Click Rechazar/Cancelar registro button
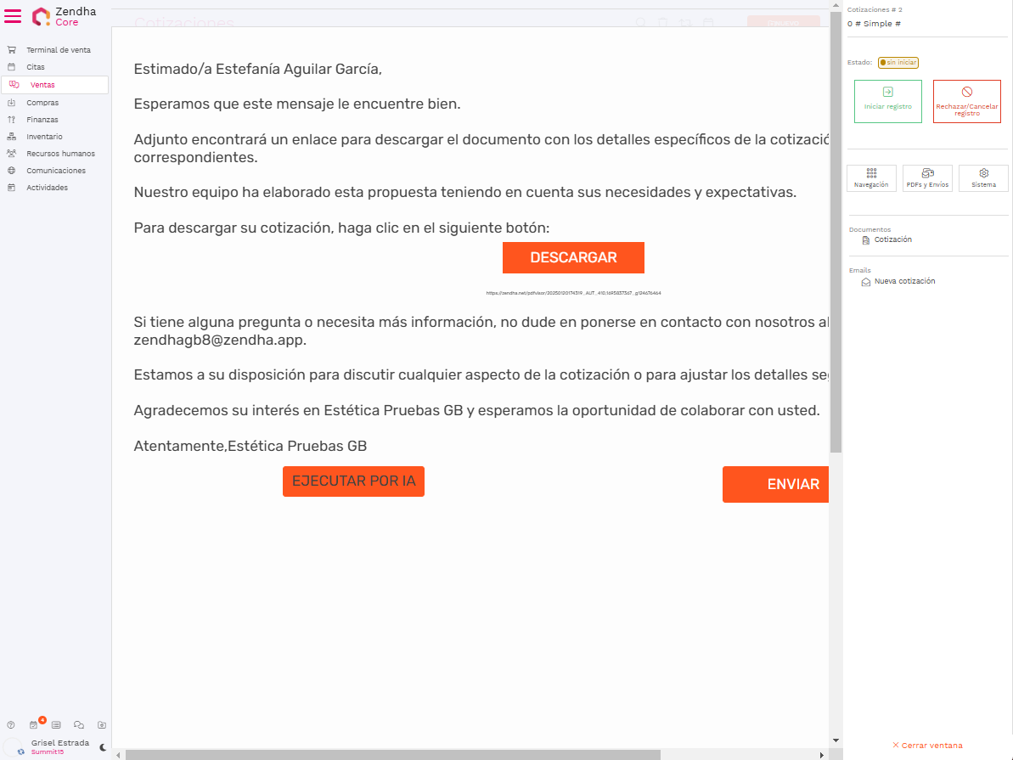 tap(966, 101)
